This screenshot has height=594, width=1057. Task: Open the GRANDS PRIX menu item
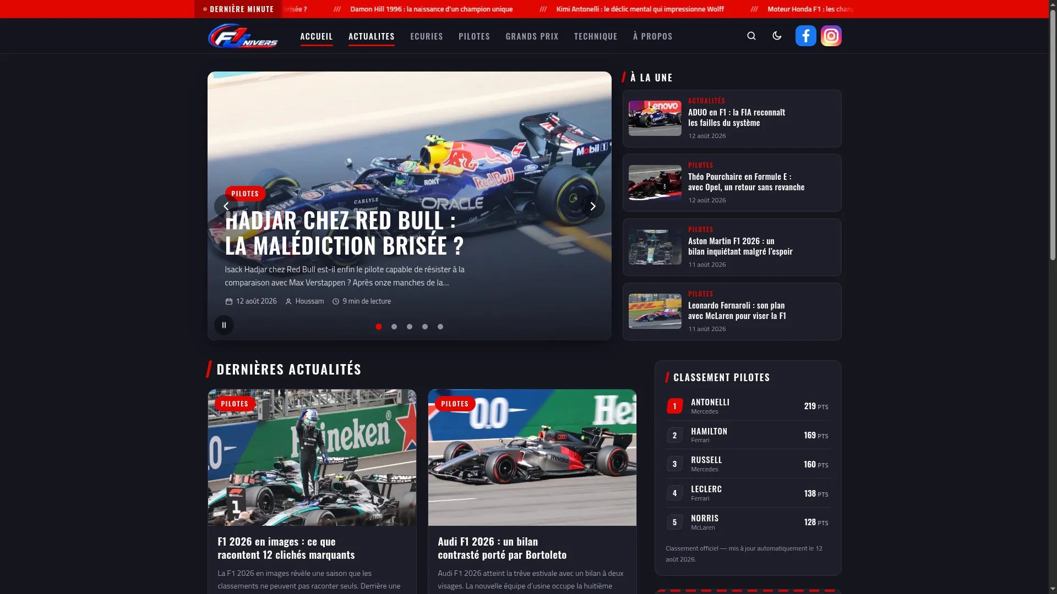[532, 36]
